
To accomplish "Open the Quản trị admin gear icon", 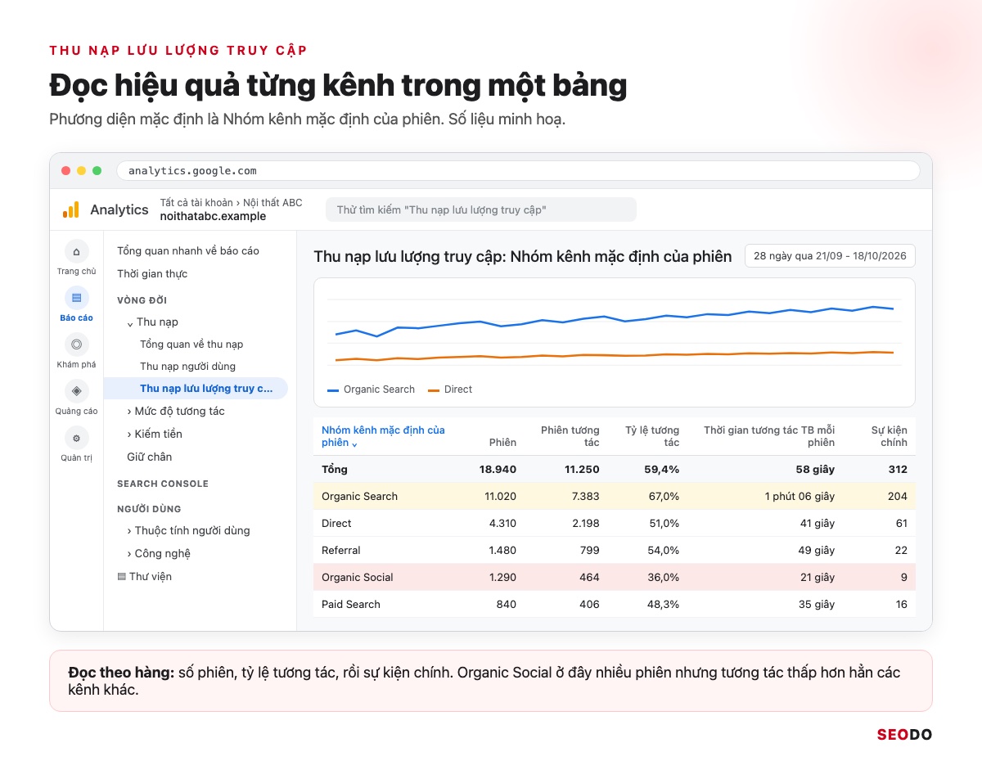I will [x=76, y=438].
